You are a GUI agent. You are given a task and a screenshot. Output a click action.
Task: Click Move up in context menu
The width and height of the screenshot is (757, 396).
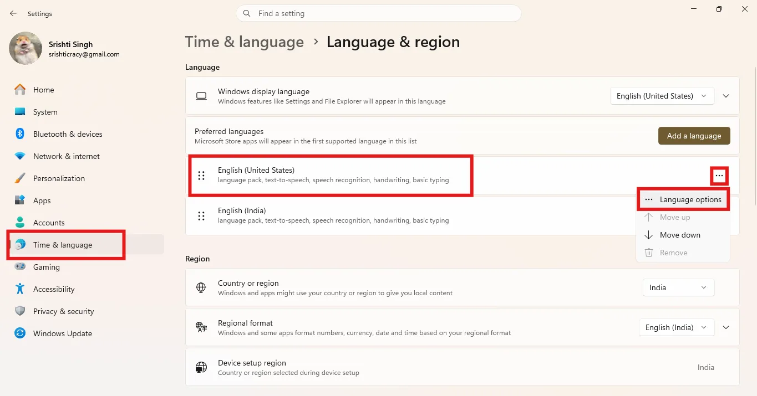coord(683,217)
